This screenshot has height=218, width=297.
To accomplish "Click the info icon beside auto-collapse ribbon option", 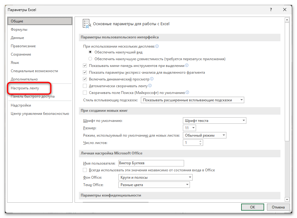I will tap(150, 86).
